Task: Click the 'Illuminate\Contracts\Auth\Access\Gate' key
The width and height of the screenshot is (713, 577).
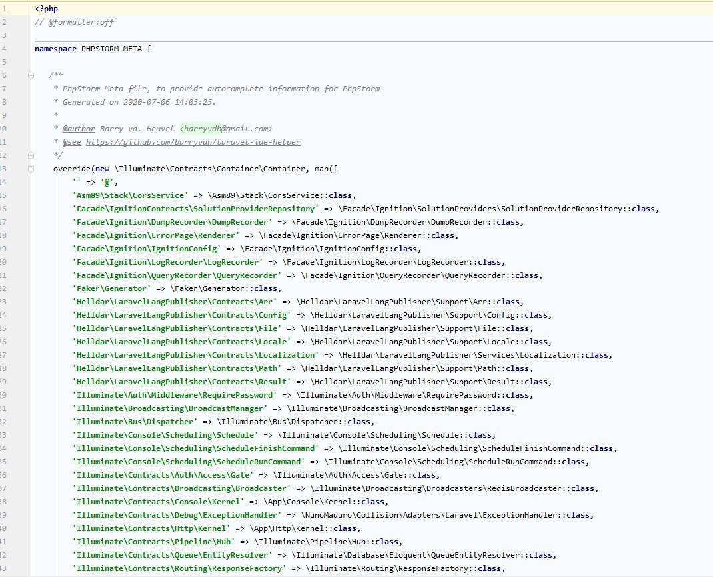Action: (163, 475)
